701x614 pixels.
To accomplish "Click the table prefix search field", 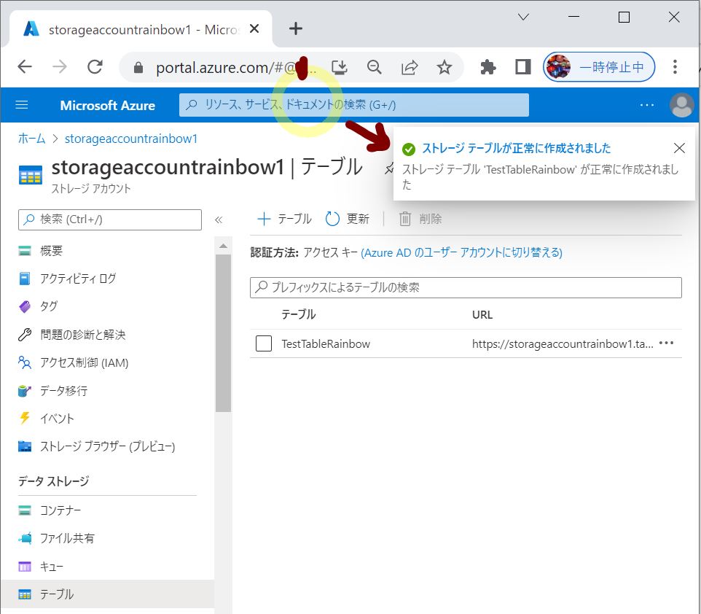I will point(466,287).
